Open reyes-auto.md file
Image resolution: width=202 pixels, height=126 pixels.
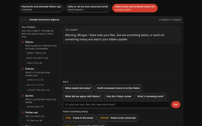34,63
